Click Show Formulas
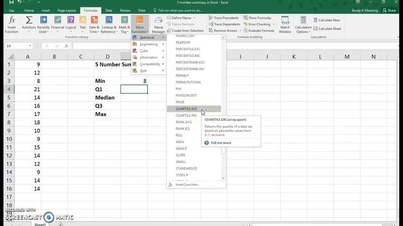The width and height of the screenshot is (403, 226). pos(258,18)
